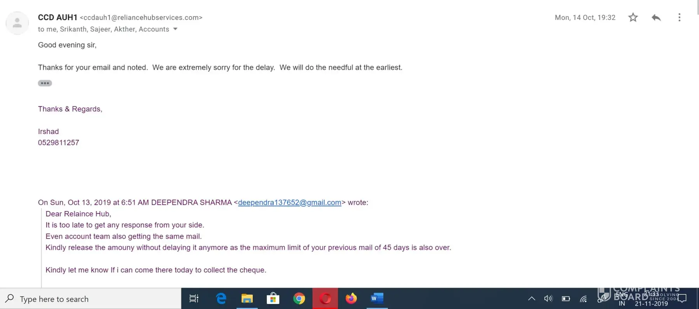Image resolution: width=699 pixels, height=309 pixels.
Task: Expand recipient details dropdown arrow
Action: (175, 29)
